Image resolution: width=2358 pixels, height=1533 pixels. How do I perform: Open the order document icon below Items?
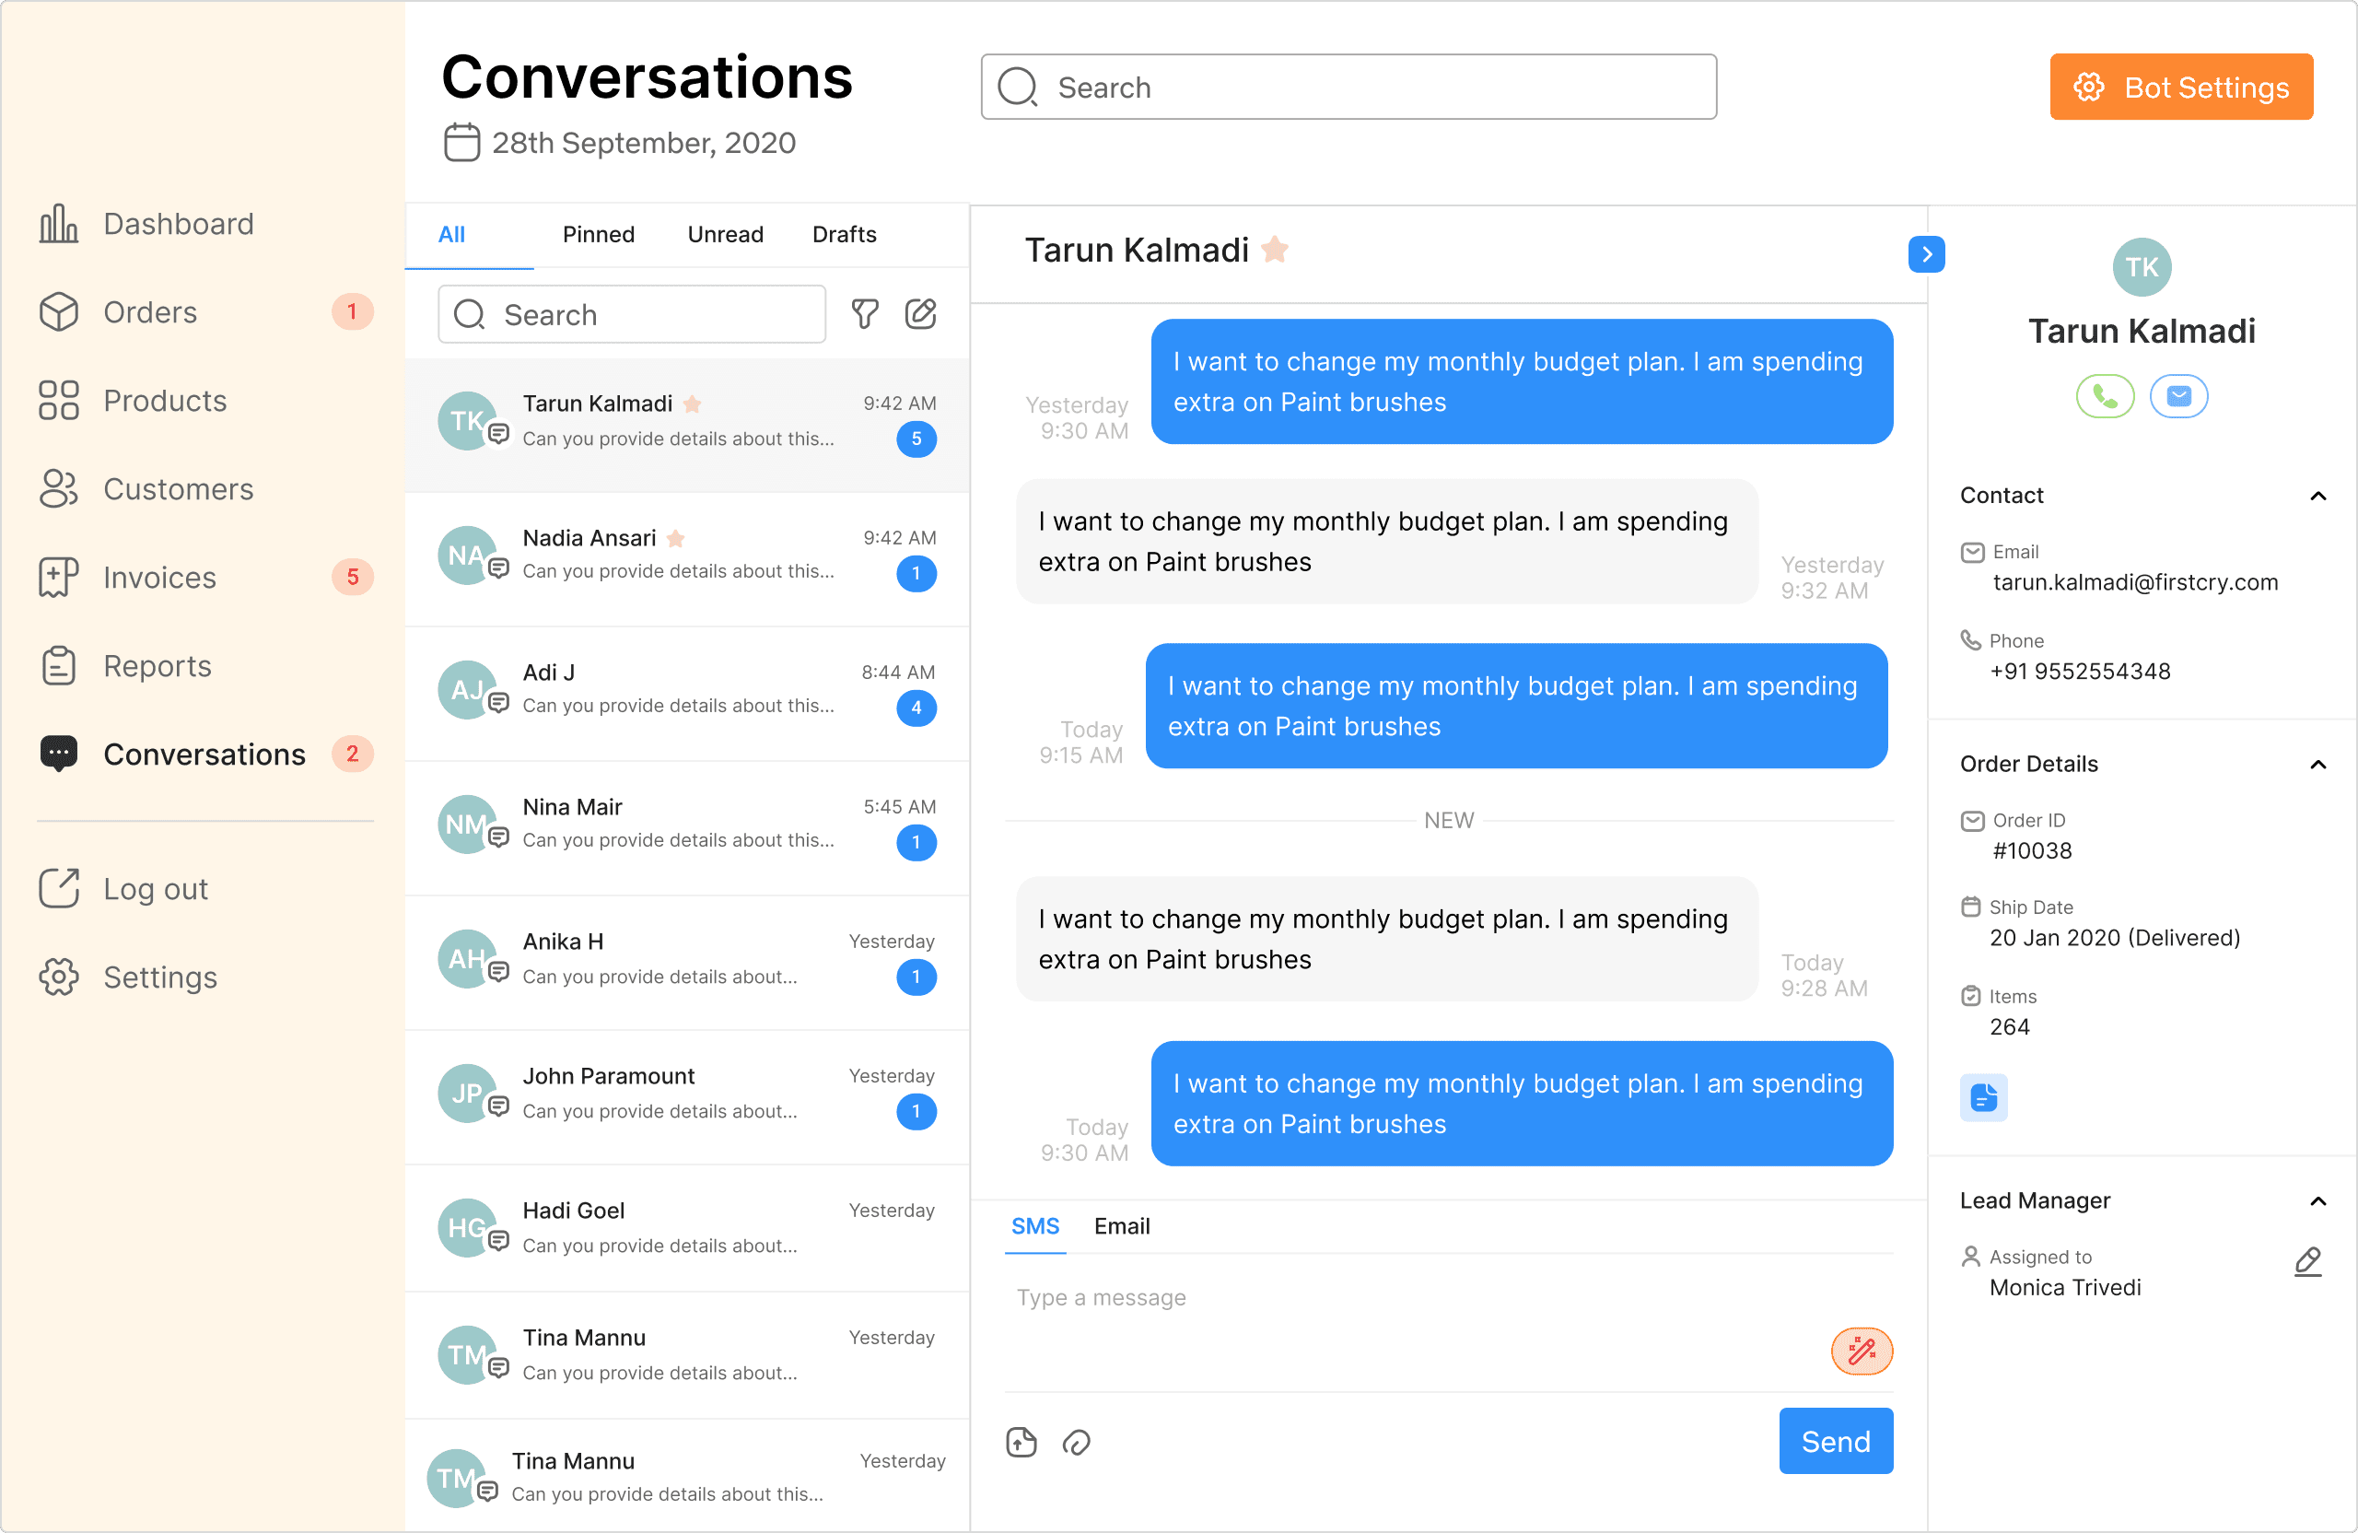[1983, 1097]
